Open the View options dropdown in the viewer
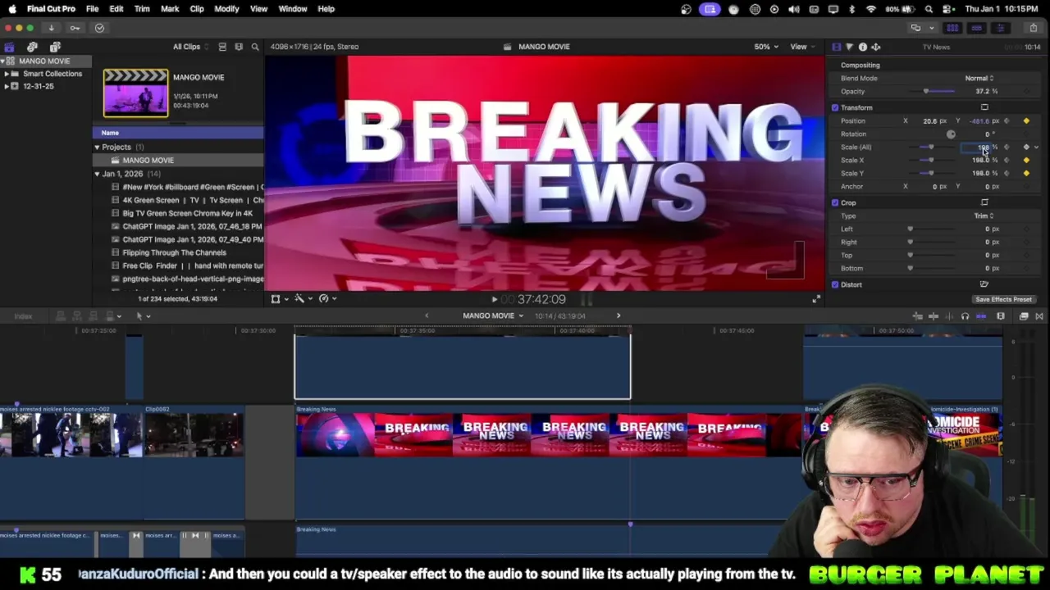 coord(801,47)
